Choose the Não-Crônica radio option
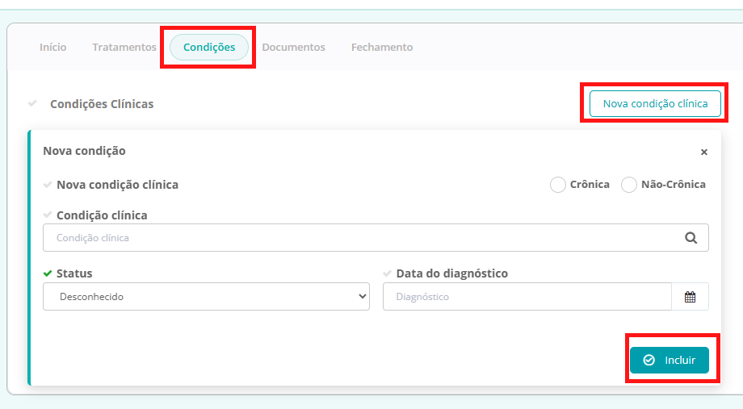The image size is (743, 409). pos(629,185)
